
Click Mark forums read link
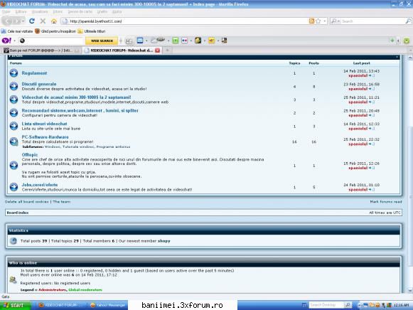pos(386,201)
